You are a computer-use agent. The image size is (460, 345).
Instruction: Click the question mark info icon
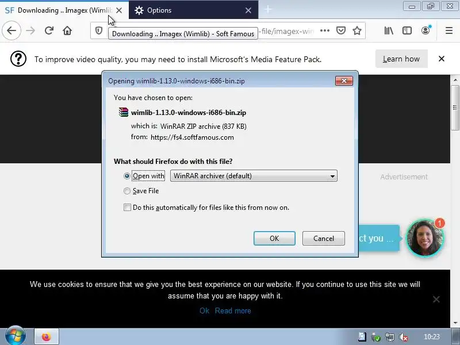click(18, 59)
